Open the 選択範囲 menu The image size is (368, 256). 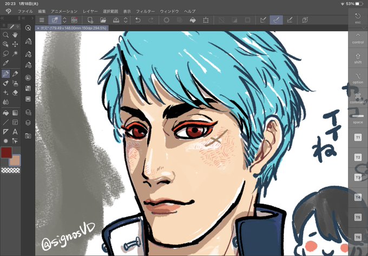tap(110, 11)
